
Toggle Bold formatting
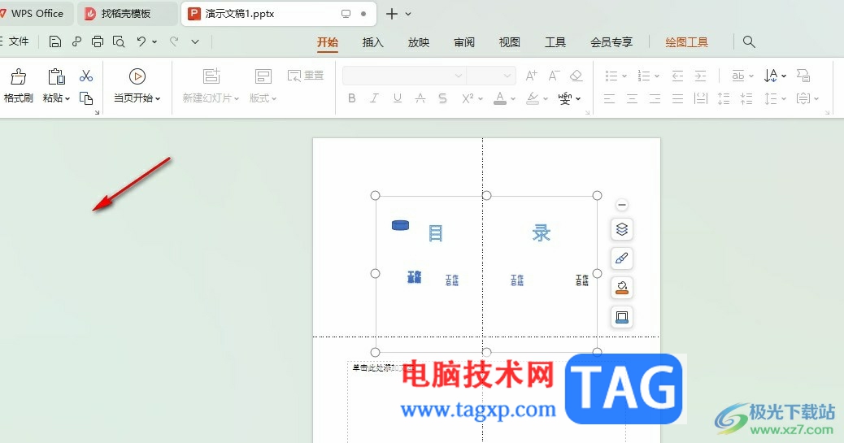(351, 98)
